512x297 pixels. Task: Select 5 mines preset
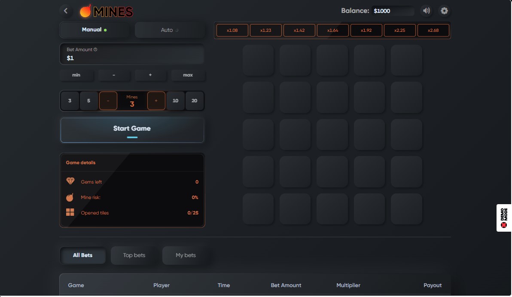88,101
